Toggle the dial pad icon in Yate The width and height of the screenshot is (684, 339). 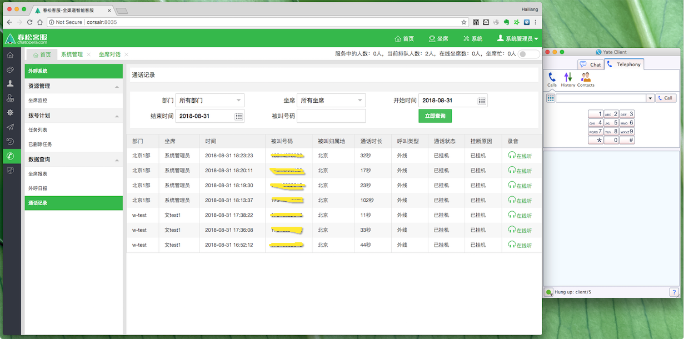(551, 98)
